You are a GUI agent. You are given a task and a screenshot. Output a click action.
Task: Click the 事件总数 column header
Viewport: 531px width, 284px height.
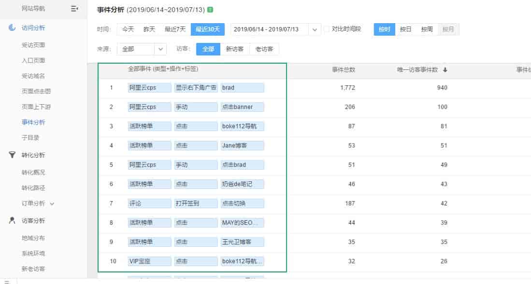coord(344,70)
